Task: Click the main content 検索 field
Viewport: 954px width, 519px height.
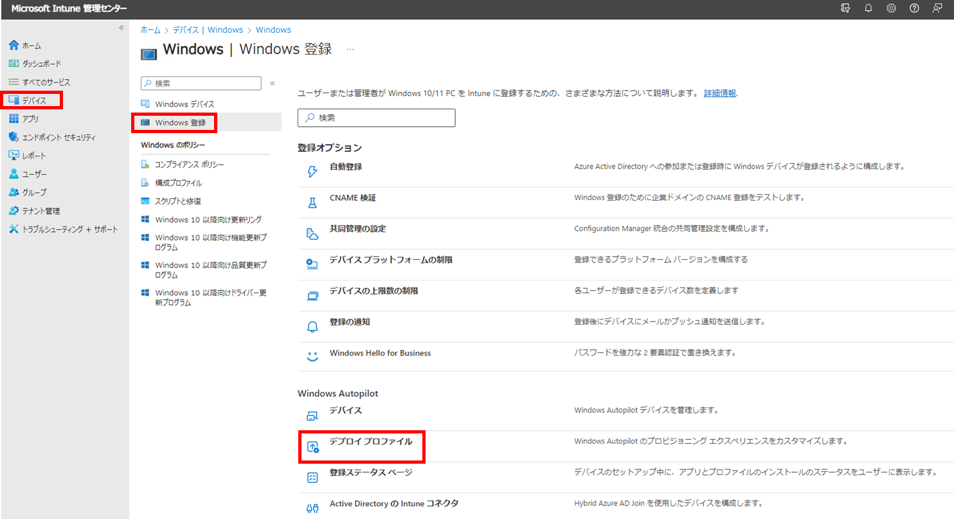Action: (x=377, y=118)
